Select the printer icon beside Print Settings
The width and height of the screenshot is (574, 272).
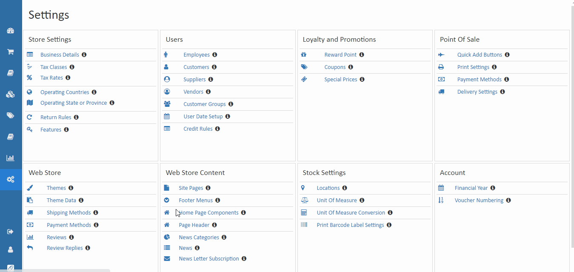[441, 67]
